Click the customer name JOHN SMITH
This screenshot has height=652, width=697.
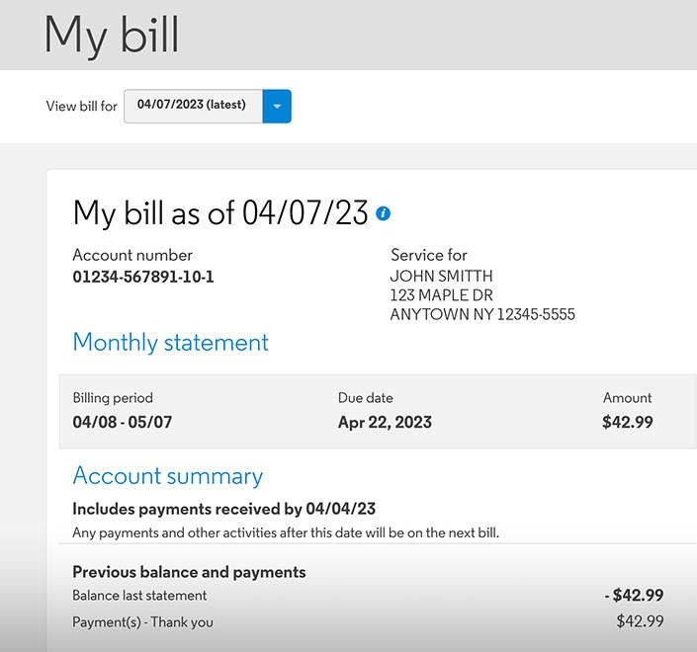(x=441, y=277)
